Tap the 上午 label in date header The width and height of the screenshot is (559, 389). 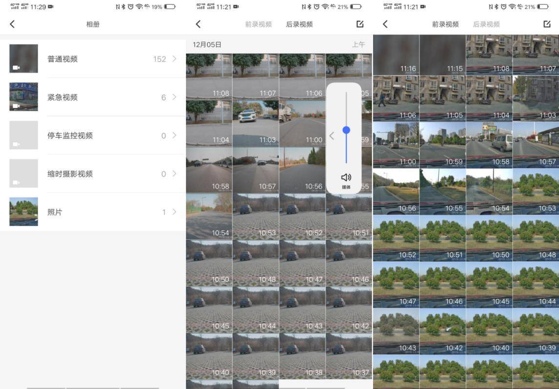358,44
